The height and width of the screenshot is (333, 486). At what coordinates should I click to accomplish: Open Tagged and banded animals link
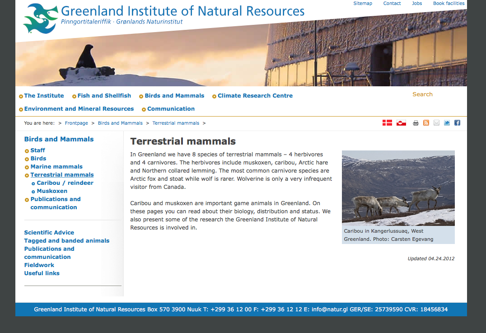click(x=66, y=241)
